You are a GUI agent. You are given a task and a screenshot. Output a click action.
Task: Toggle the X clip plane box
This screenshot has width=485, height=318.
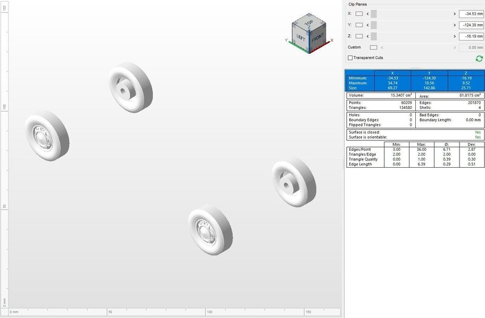[x=360, y=13]
